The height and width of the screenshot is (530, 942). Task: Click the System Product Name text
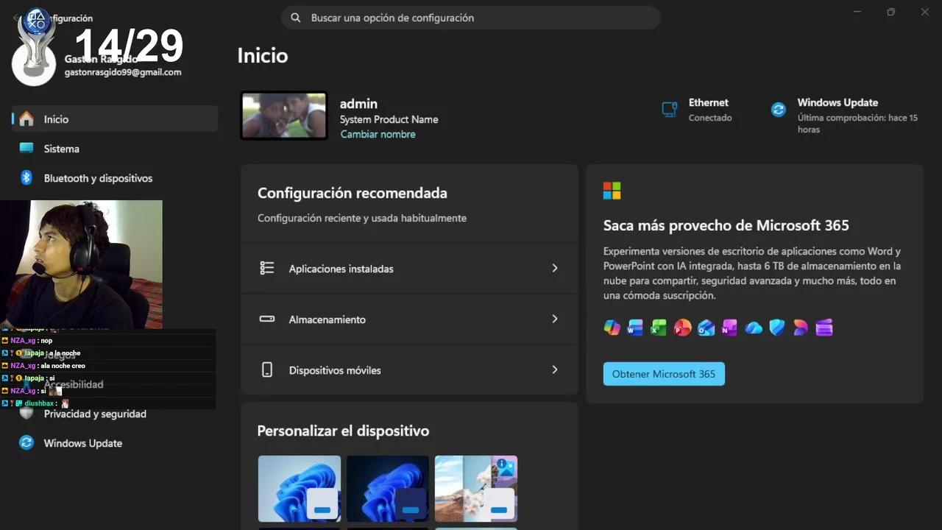tap(389, 119)
